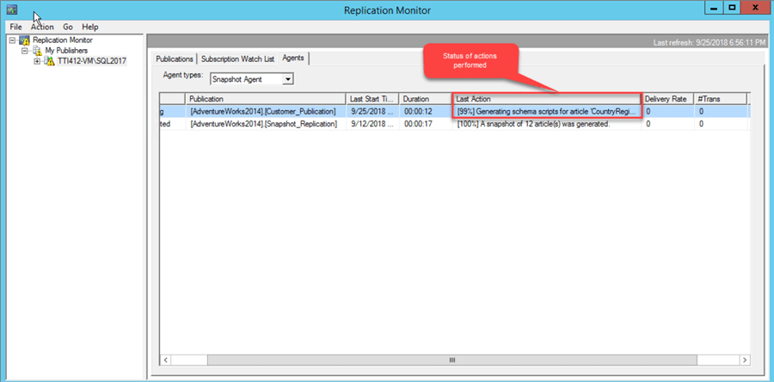
Task: Switch to the Subscription Watch List tab
Action: tap(237, 59)
